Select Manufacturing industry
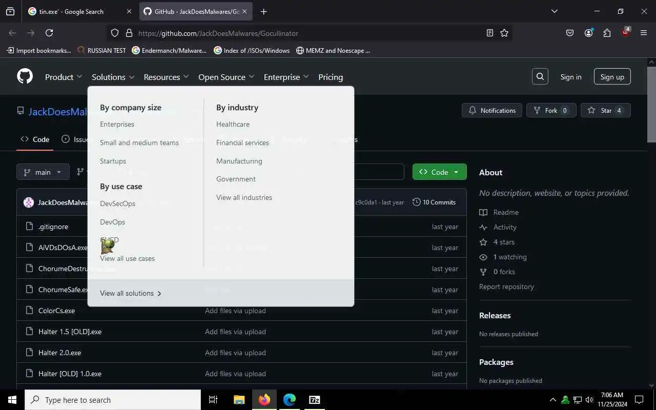The width and height of the screenshot is (656, 410). 239,161
